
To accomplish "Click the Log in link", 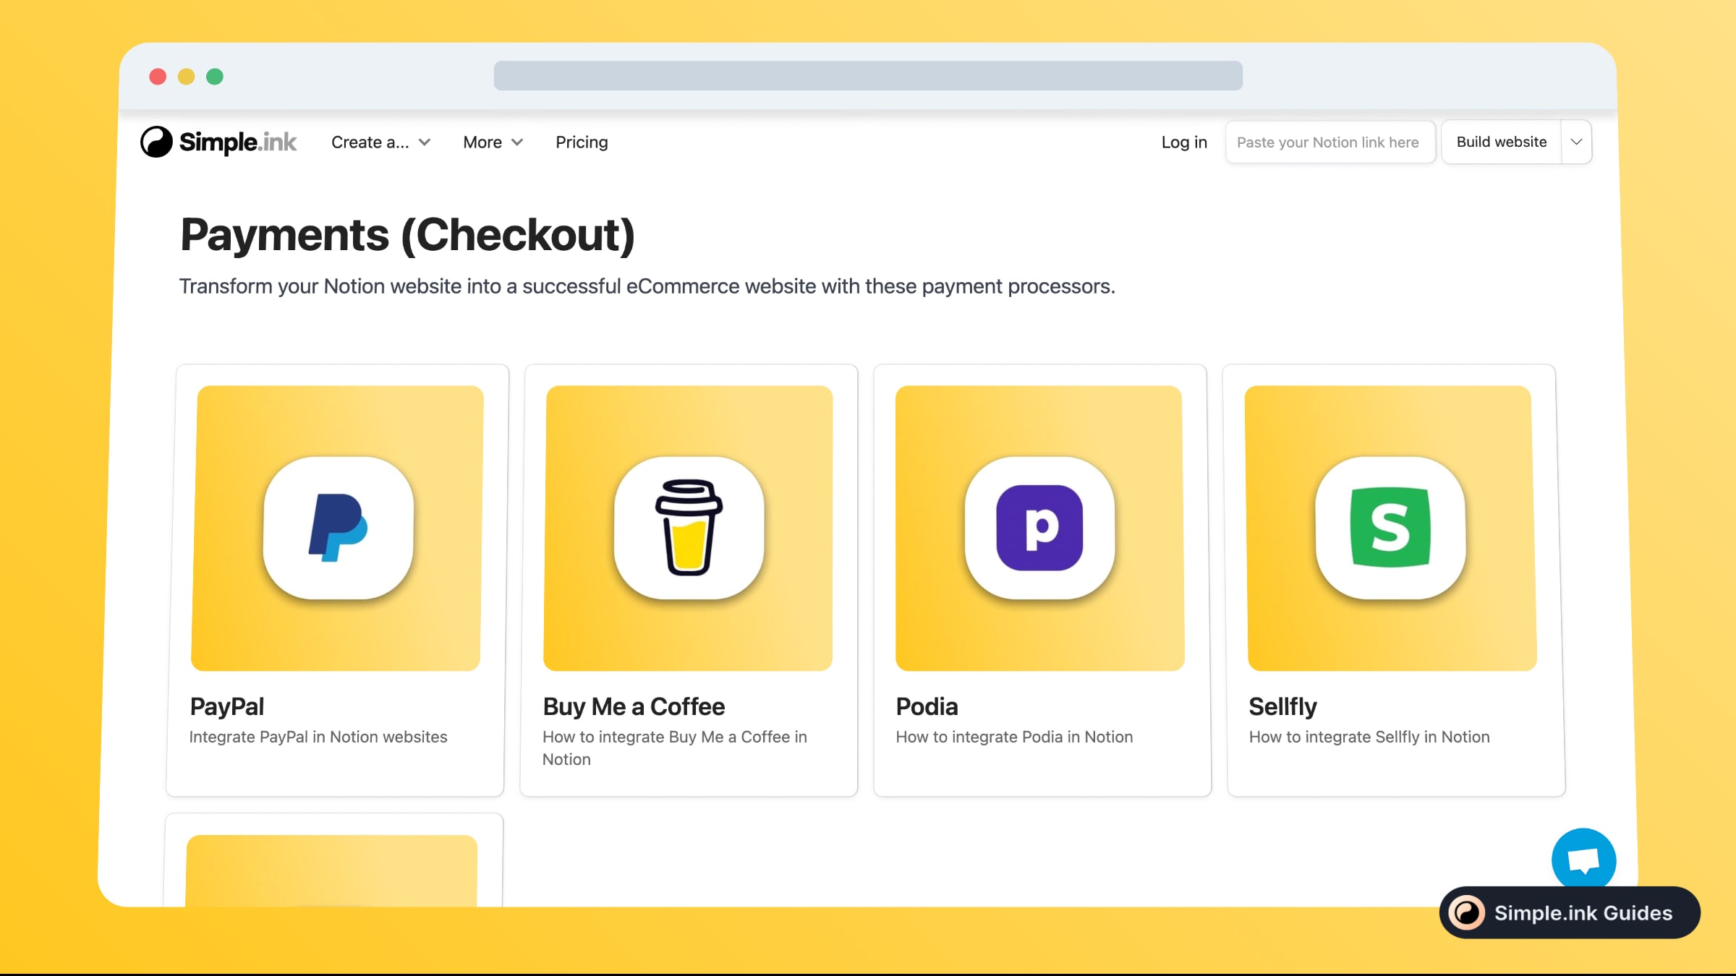I will 1184,142.
